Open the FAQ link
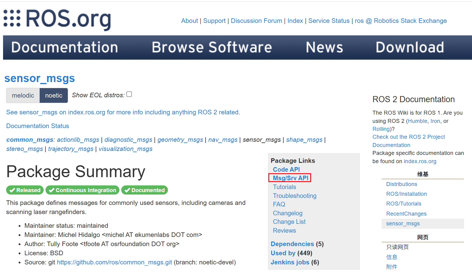472x272 pixels. (x=279, y=204)
